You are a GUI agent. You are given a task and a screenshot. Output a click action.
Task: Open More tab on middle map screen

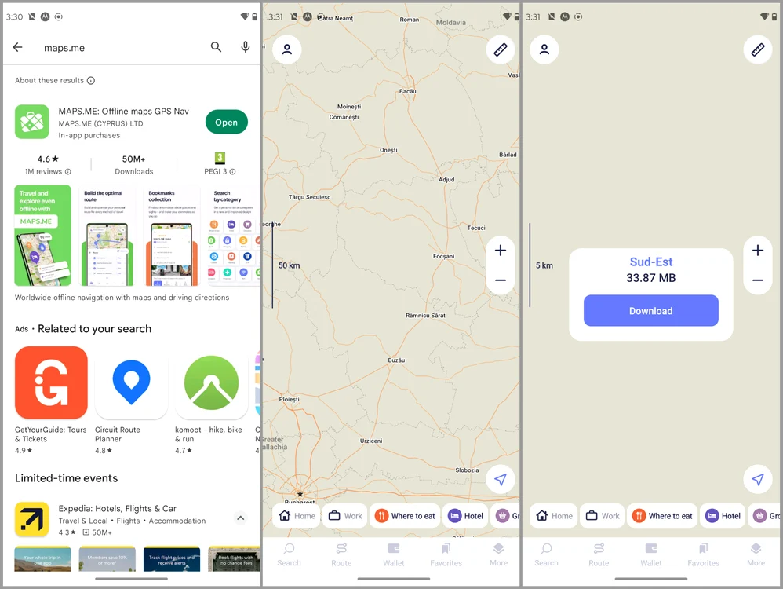[498, 554]
